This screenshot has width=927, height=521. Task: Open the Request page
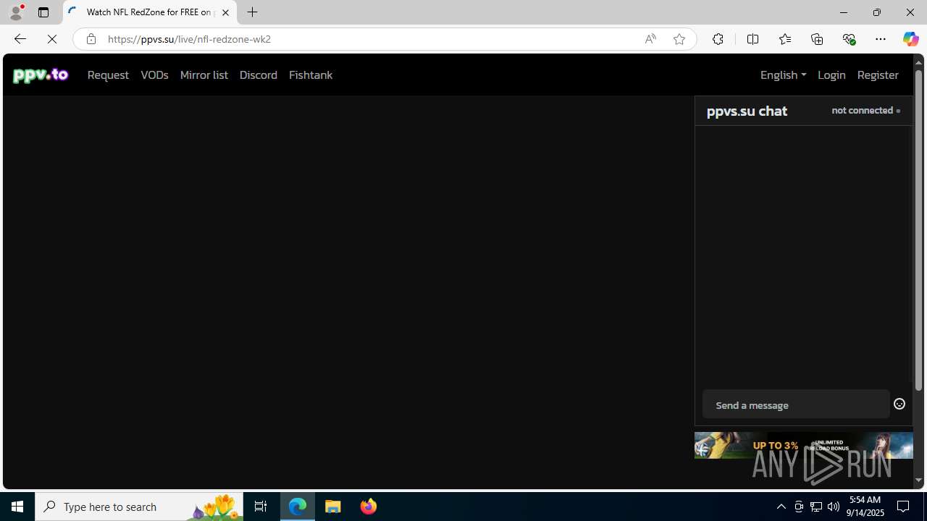click(x=108, y=75)
